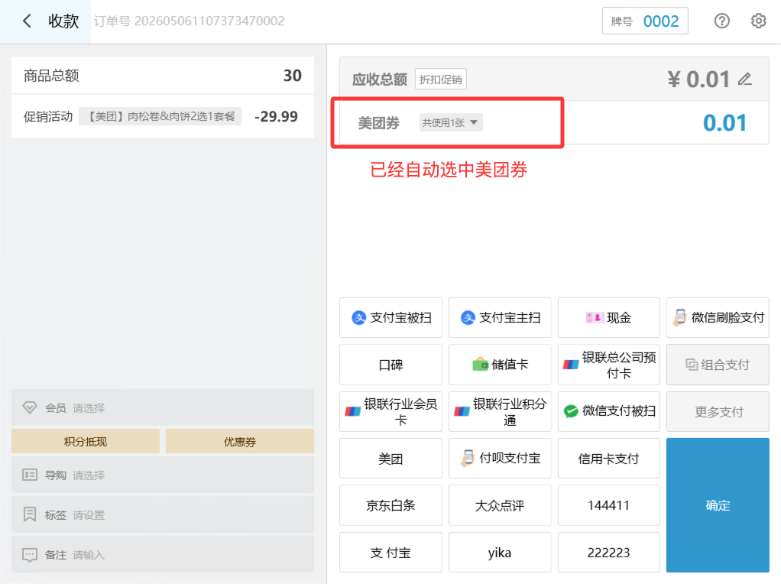
Task: Click the 牌号 0002 number box
Action: pos(645,21)
